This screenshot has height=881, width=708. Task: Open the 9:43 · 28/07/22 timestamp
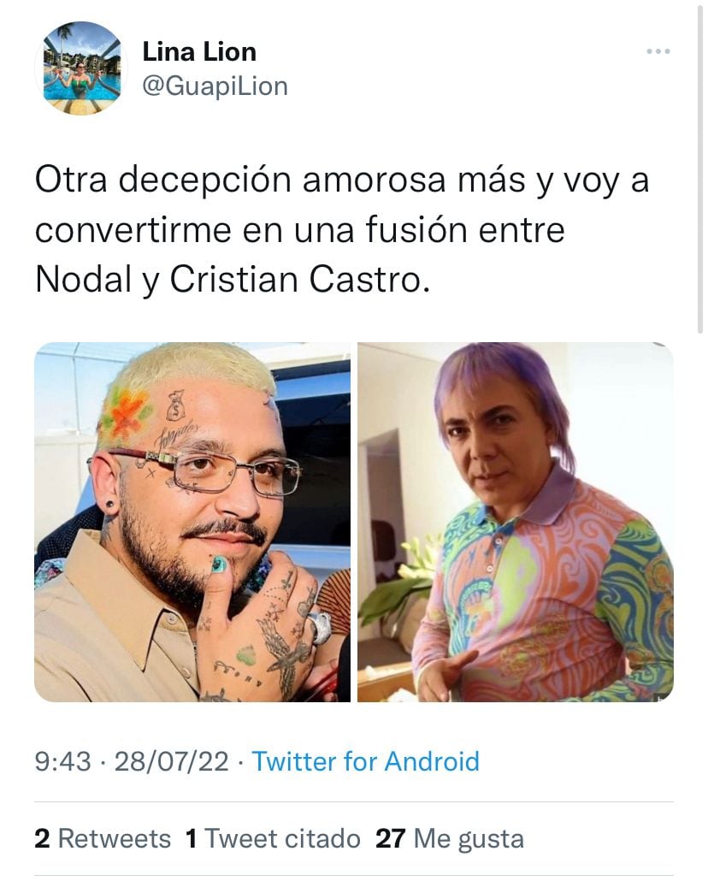pos(132,762)
